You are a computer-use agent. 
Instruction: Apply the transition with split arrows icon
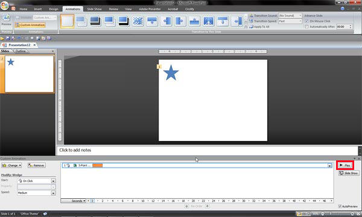click(x=209, y=21)
